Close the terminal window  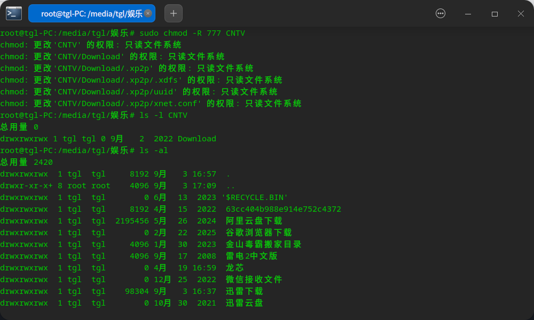tap(521, 14)
